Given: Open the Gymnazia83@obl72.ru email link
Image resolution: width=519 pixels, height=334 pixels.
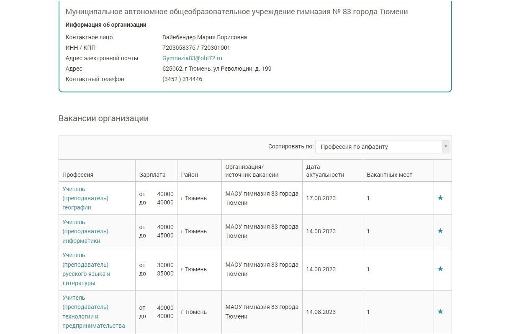Looking at the screenshot, I should 192,58.
